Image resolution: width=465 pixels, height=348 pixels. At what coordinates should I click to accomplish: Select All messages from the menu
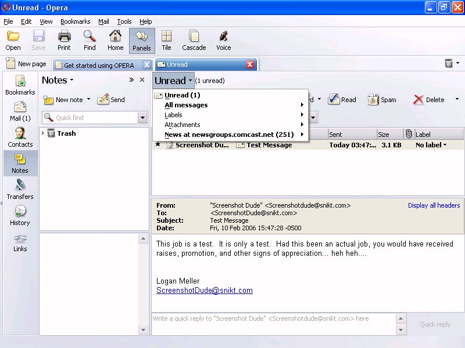point(186,105)
